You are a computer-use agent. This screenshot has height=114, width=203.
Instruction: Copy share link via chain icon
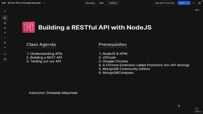tap(188, 3)
